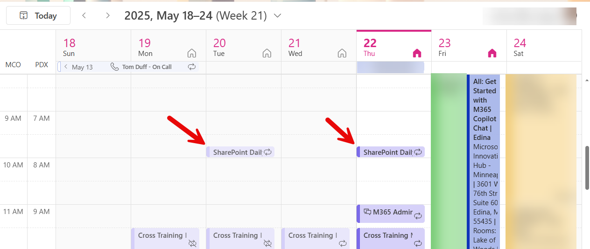The height and width of the screenshot is (249, 590).
Task: Open Thursday's SharePoint Daily event
Action: (x=387, y=152)
